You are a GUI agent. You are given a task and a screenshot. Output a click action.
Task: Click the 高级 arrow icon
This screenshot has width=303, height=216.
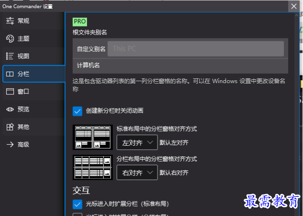tap(10, 144)
